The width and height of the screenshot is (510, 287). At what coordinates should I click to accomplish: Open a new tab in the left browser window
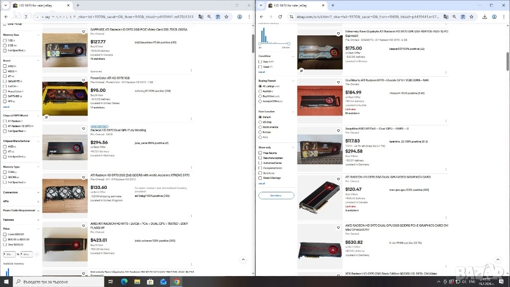click(x=77, y=5)
